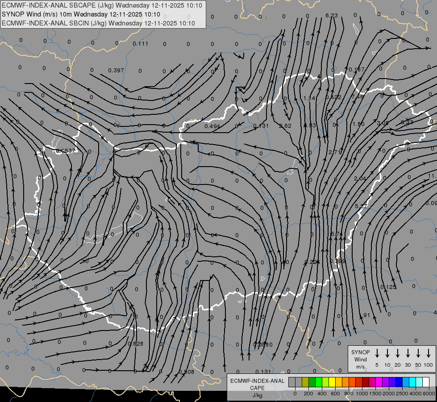The width and height of the screenshot is (437, 402).
Task: Click the 50 m/s wind arrow in legend
Action: pos(418,353)
